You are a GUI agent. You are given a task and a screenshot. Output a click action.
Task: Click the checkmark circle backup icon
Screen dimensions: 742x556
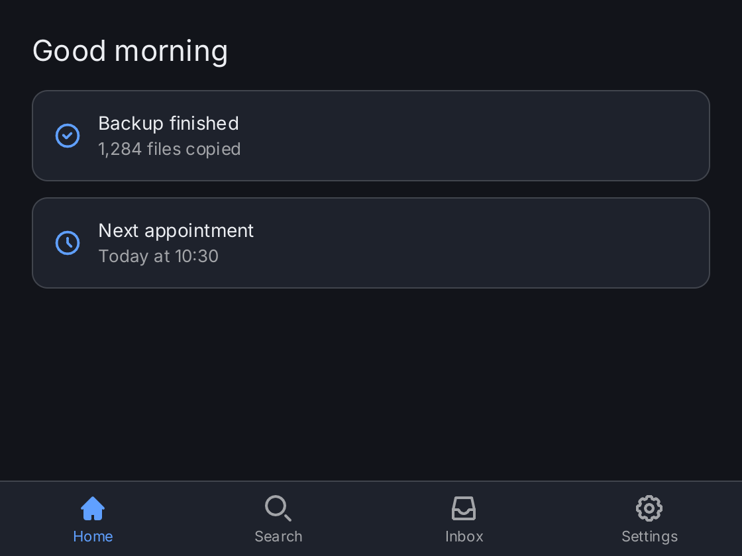68,136
